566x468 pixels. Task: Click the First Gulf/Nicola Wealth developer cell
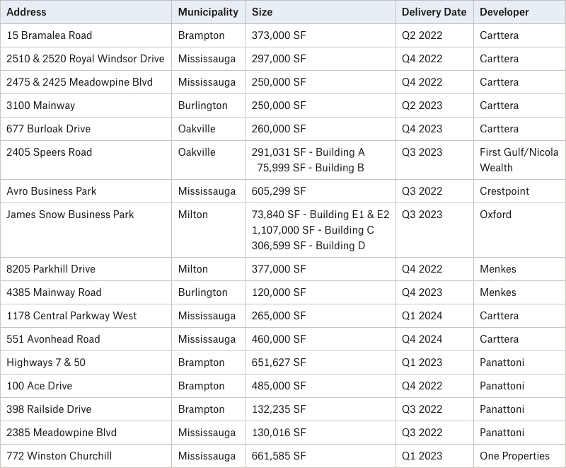(x=519, y=160)
